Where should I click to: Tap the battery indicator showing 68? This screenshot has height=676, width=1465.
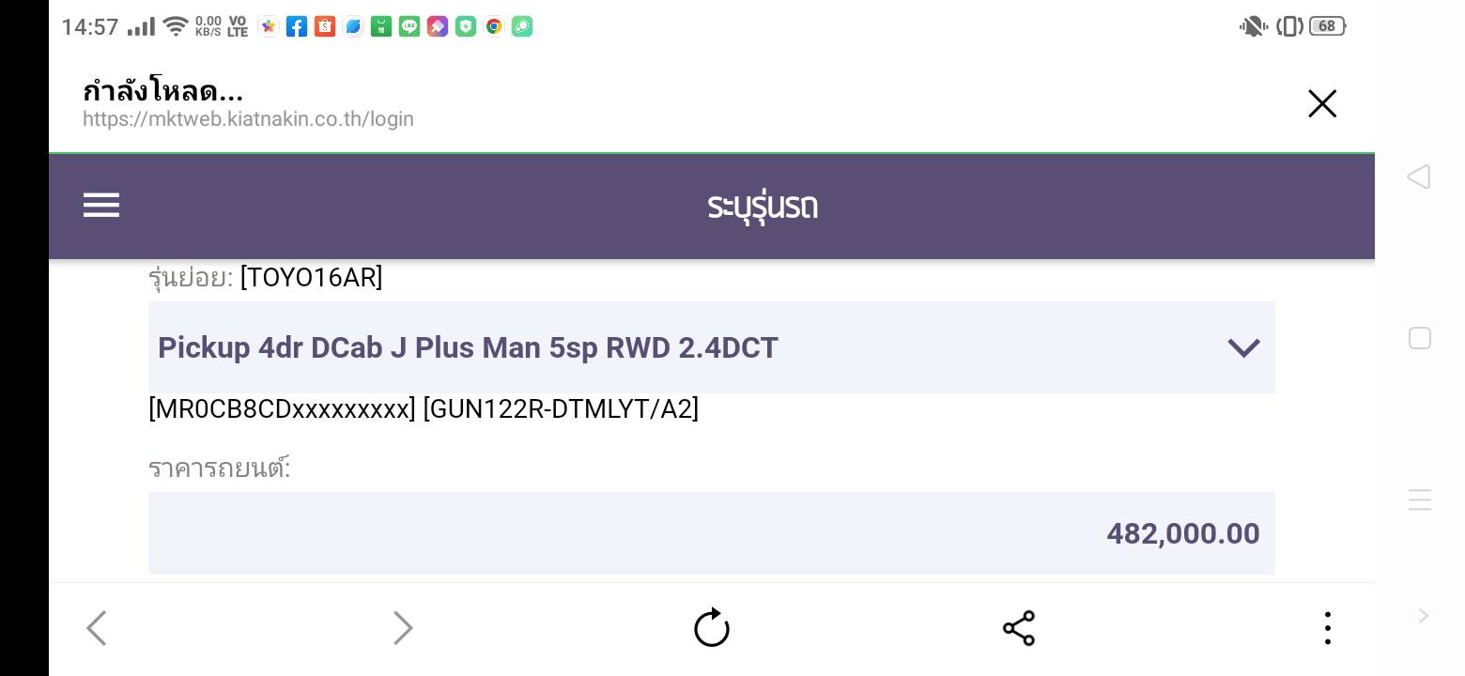1326,26
